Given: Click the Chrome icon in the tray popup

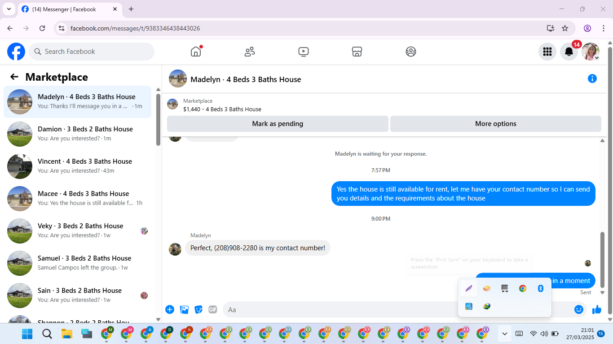Looking at the screenshot, I should pos(523,288).
